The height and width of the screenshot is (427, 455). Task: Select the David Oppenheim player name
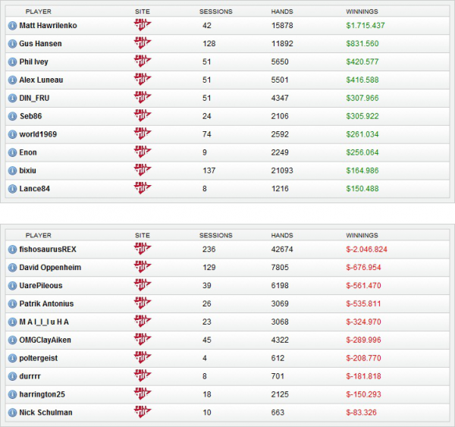[x=50, y=268]
